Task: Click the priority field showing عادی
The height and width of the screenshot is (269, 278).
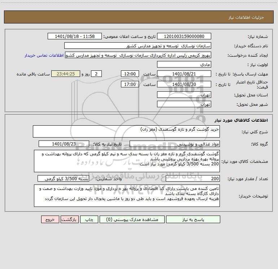Action: [184, 64]
